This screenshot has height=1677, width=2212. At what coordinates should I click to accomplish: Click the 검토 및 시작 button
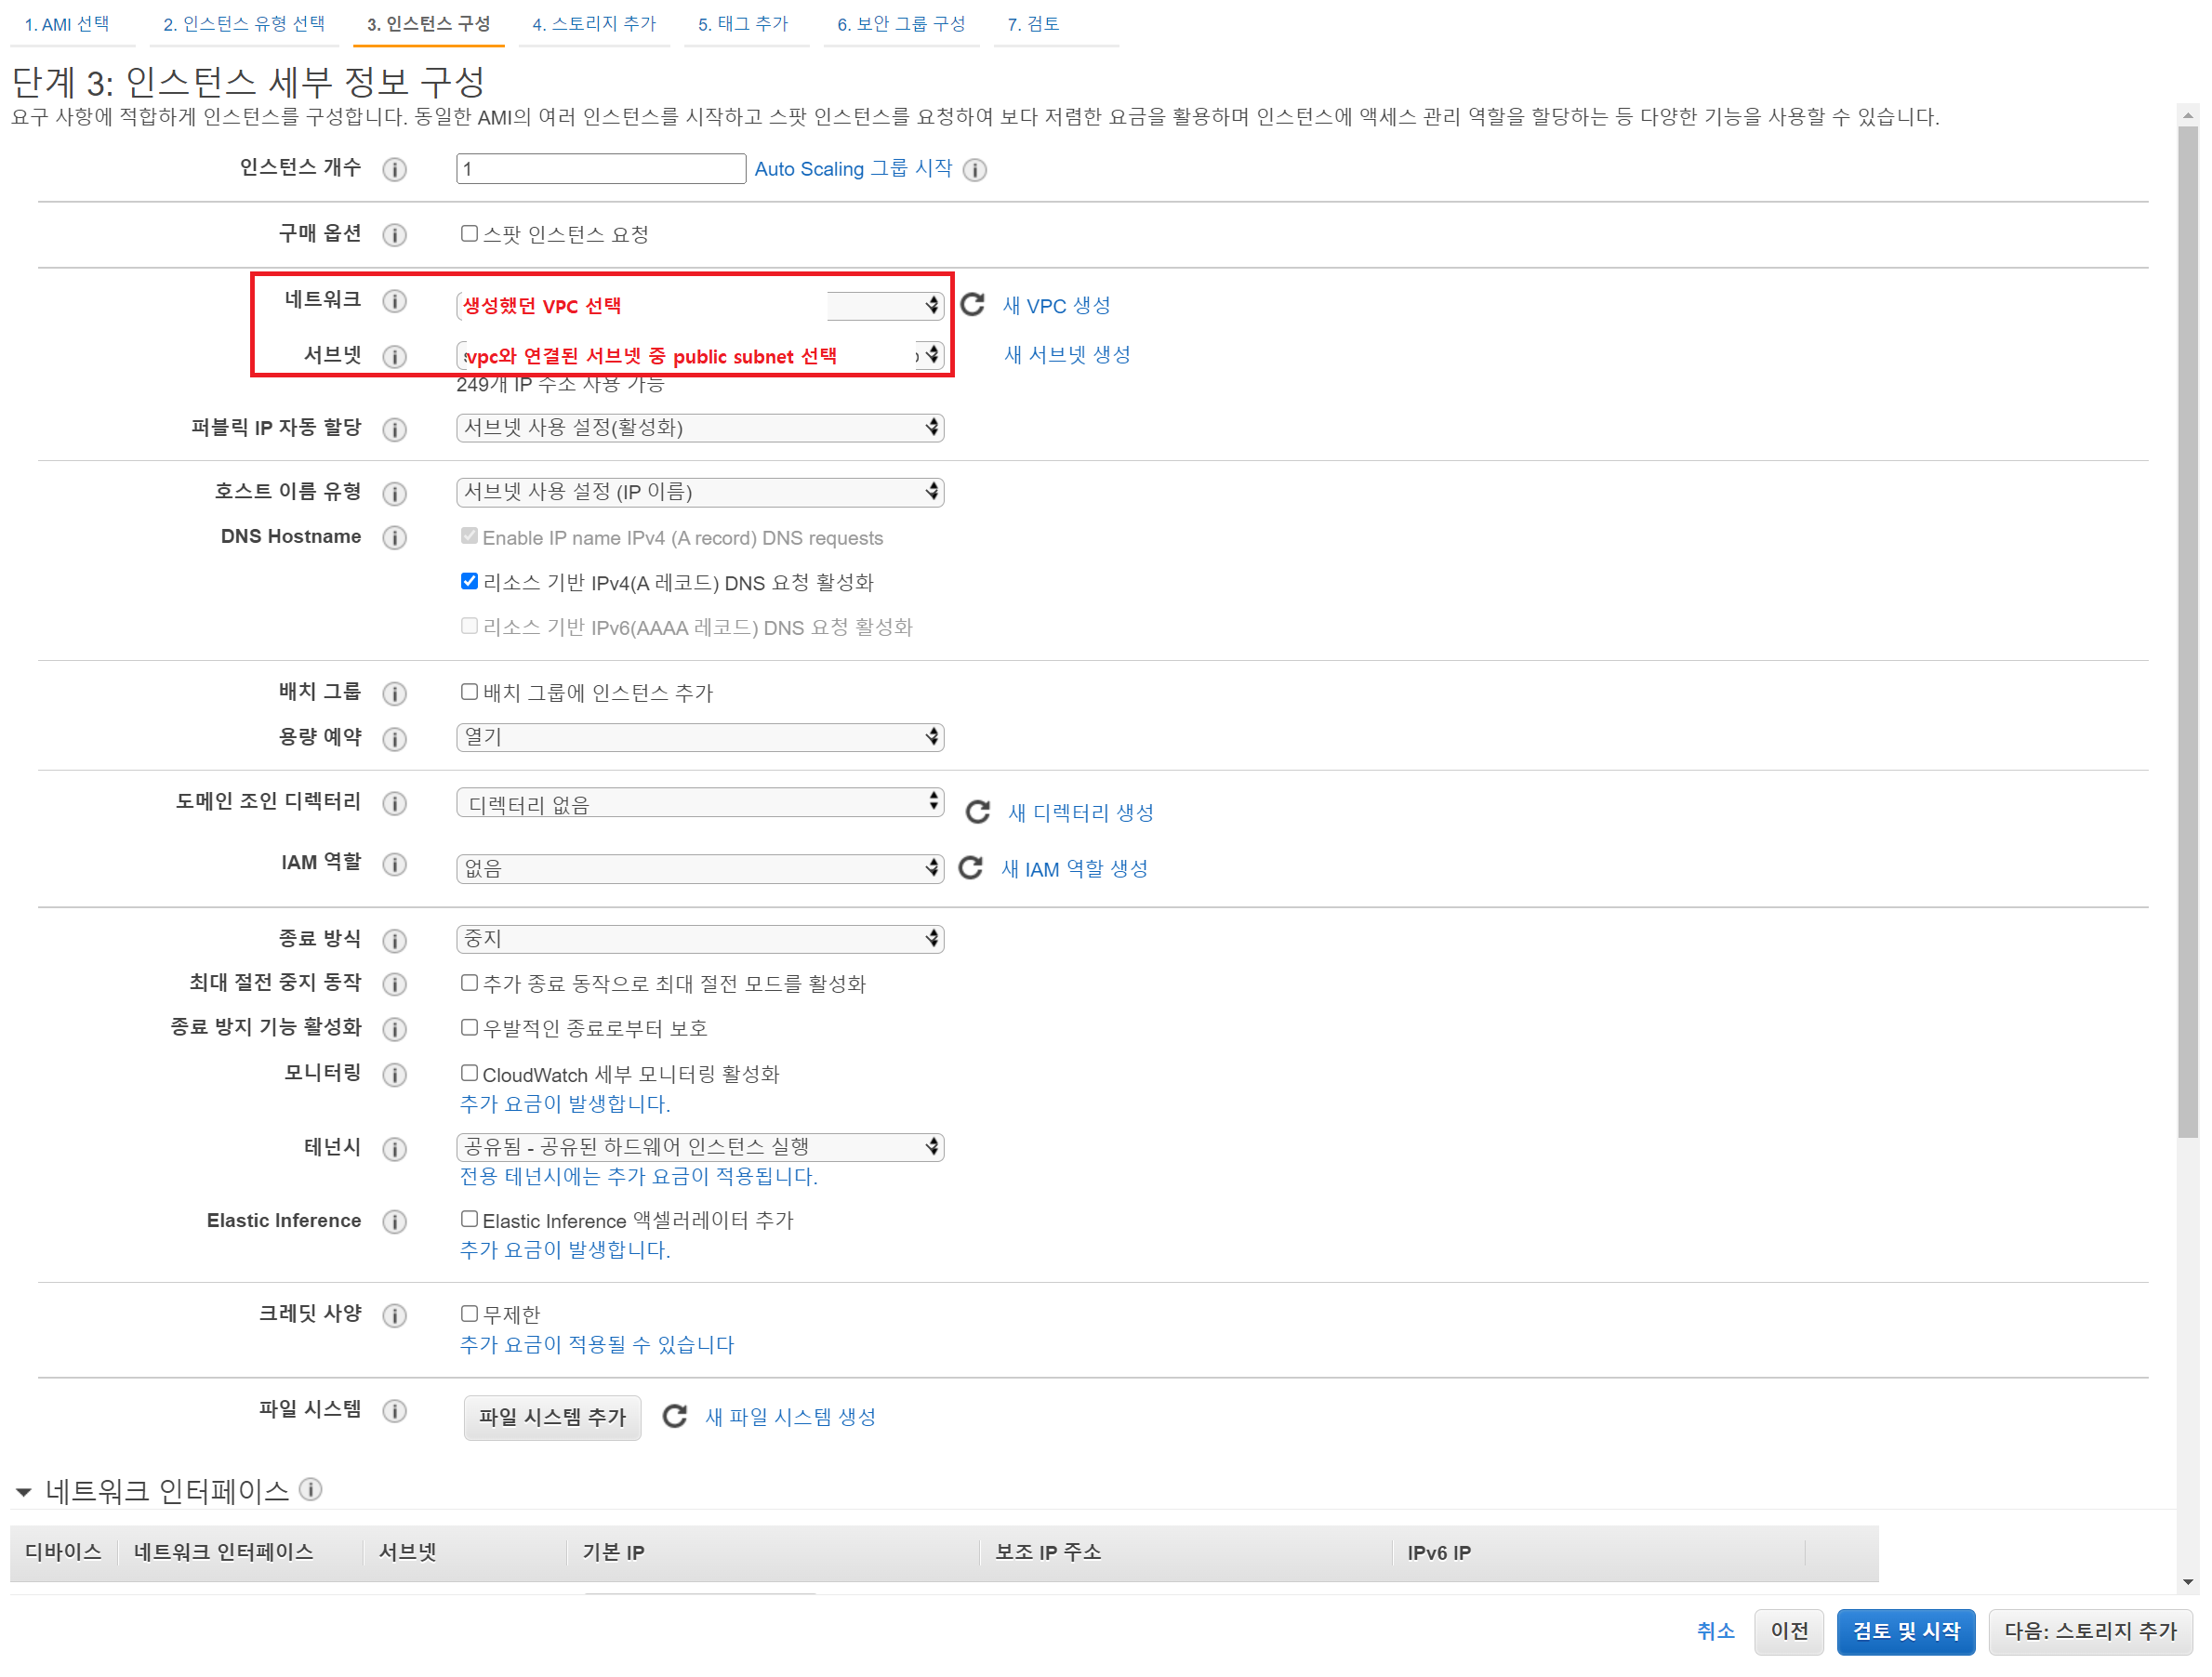(x=1905, y=1631)
